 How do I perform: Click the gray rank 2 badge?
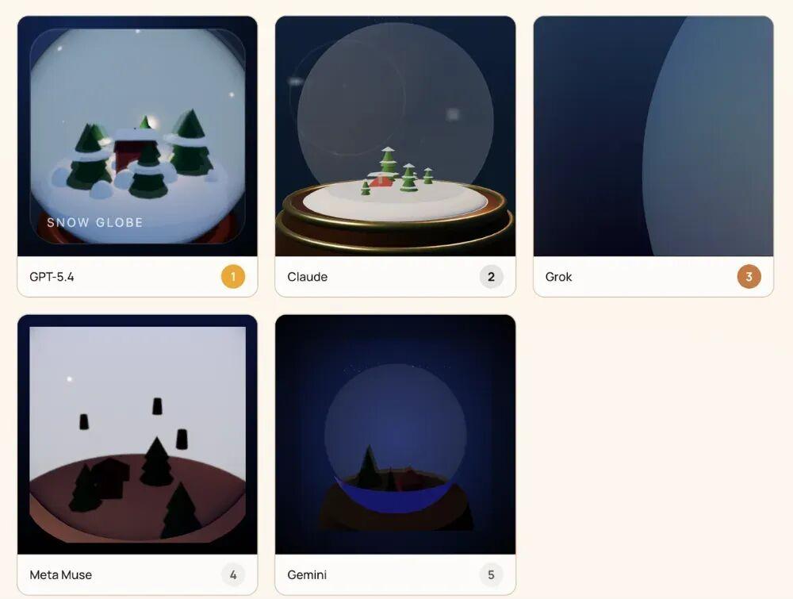pyautogui.click(x=491, y=277)
